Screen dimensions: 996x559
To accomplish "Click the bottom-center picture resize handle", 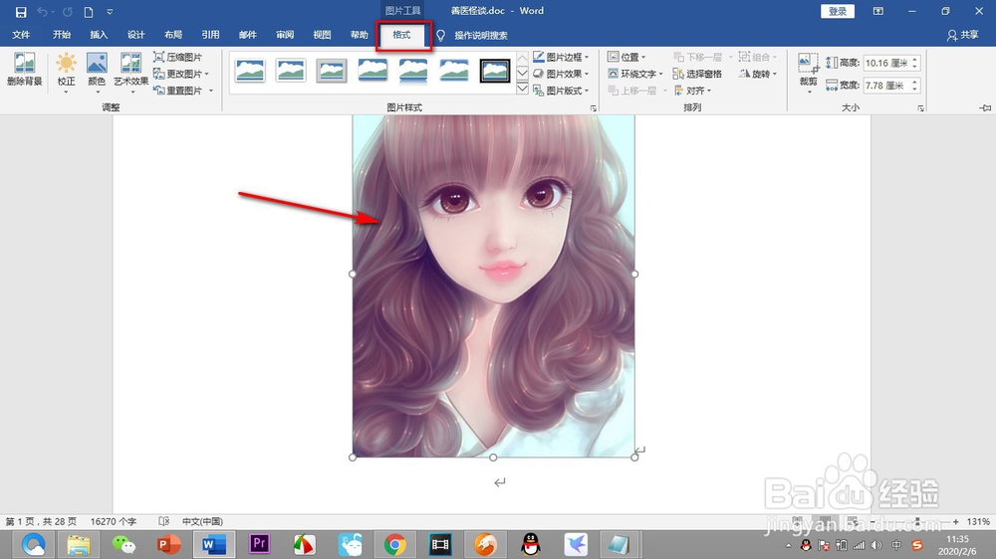I will pyautogui.click(x=493, y=457).
